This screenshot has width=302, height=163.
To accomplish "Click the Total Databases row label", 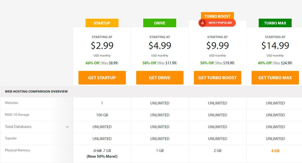I will pyautogui.click(x=18, y=127).
